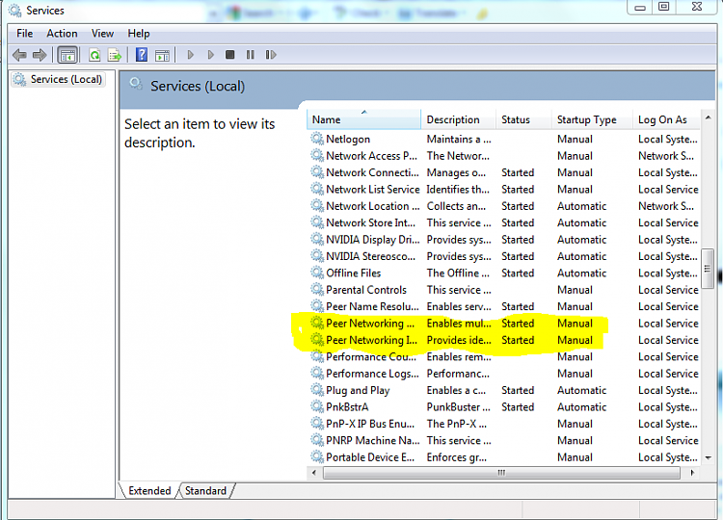This screenshot has width=723, height=520.
Task: Sort list by Log On As column
Action: tap(666, 119)
